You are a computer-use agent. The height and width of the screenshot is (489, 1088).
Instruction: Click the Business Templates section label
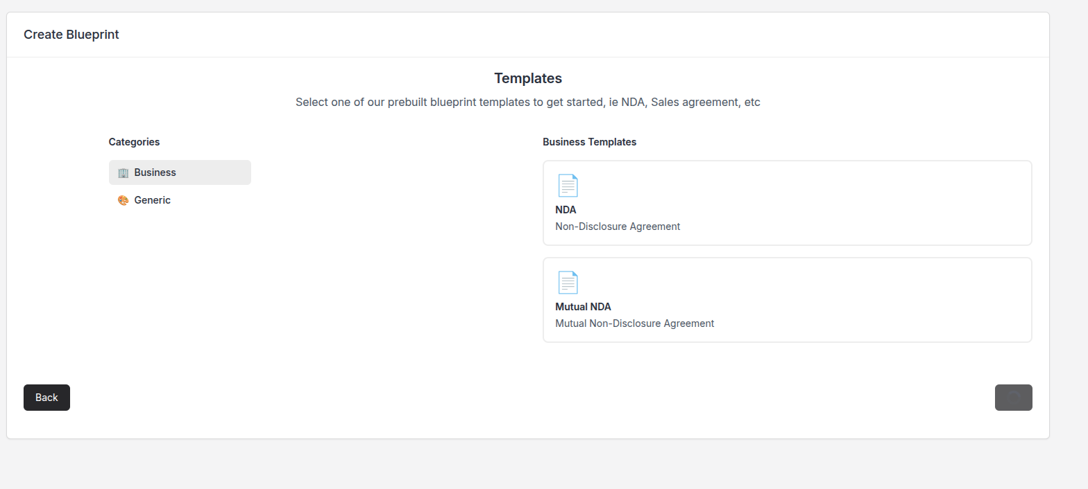point(589,142)
